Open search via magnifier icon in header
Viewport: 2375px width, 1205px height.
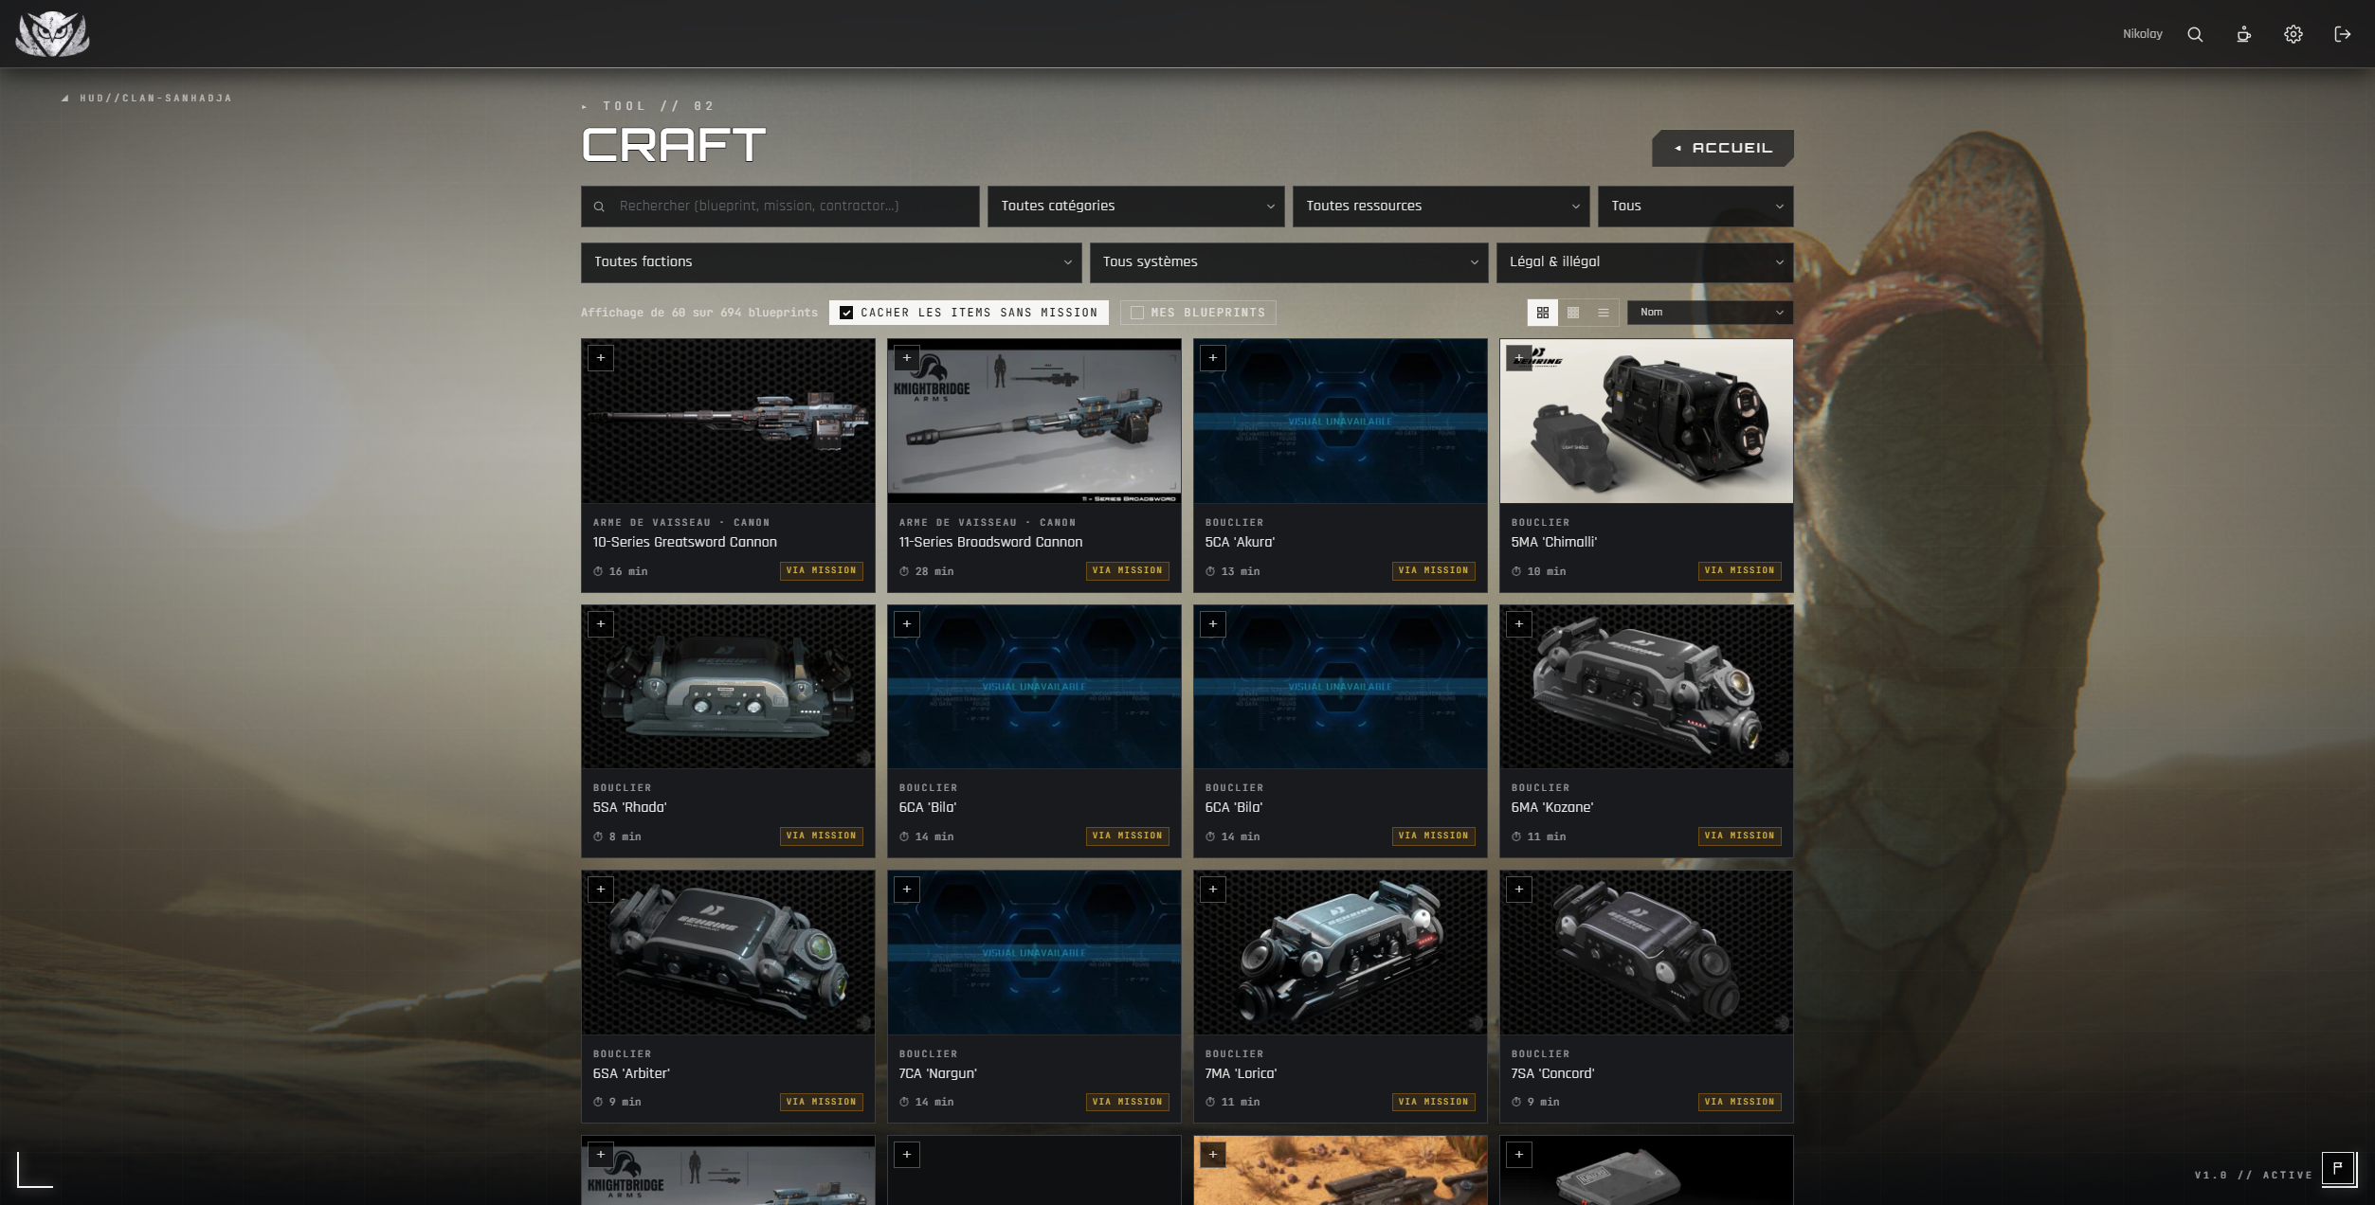[2195, 34]
